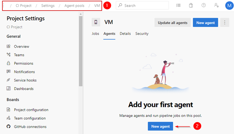Open the work items list icon

[x=178, y=5]
